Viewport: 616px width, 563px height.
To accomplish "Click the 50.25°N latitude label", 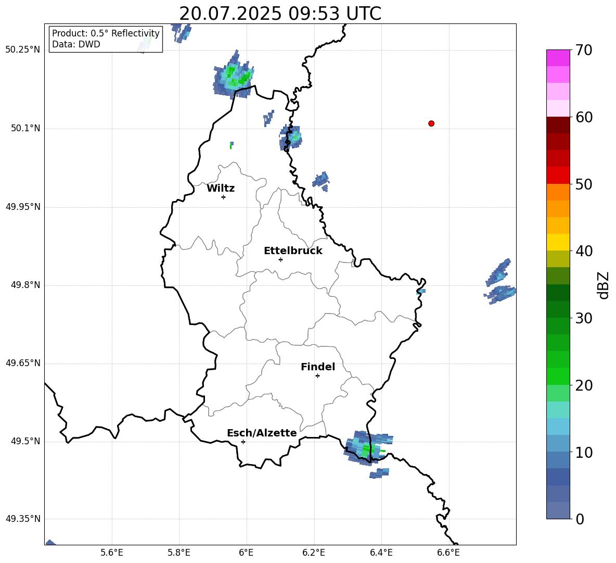I will point(23,50).
